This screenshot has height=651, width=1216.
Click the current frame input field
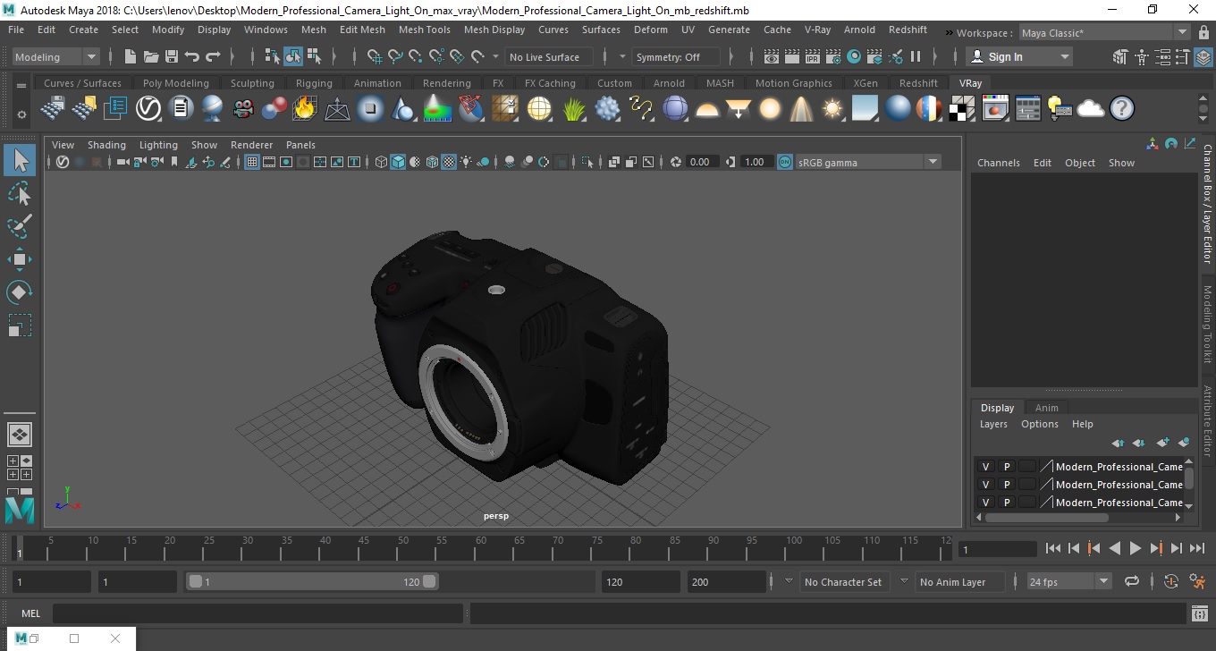[x=997, y=548]
